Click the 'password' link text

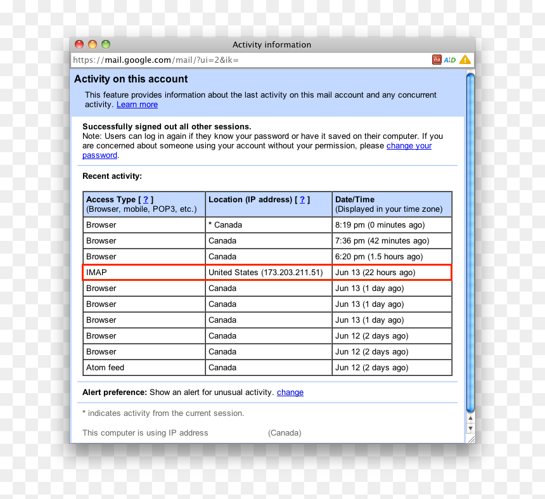tap(99, 155)
